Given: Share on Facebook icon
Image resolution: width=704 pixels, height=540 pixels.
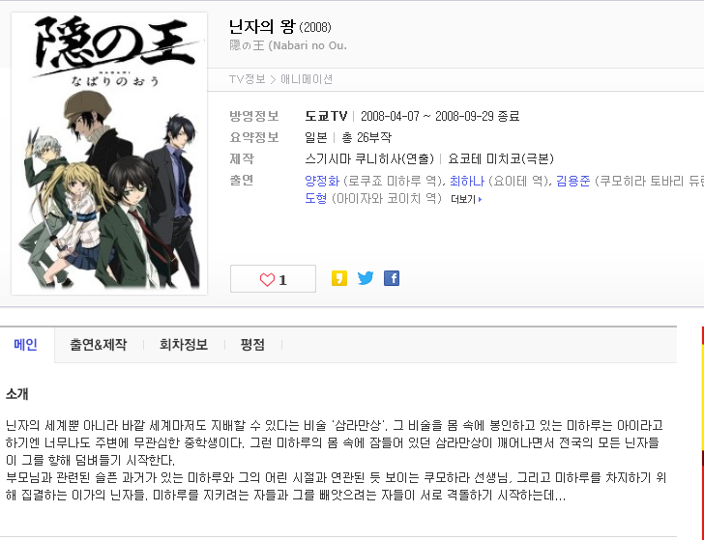Looking at the screenshot, I should click(x=392, y=278).
